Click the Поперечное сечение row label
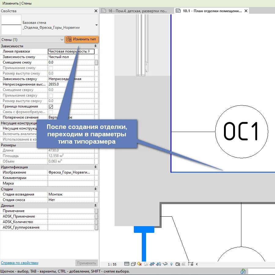Screen dimensions: 275x275 pos(21,117)
